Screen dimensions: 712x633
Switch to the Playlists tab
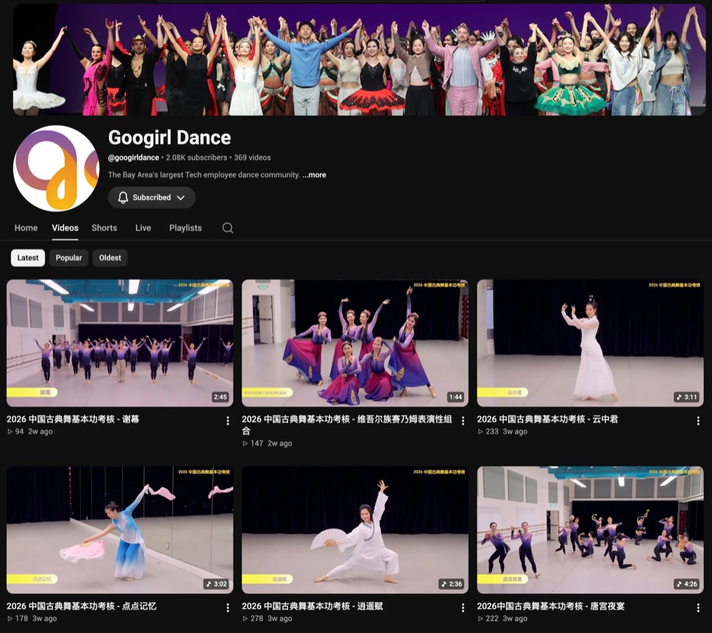tap(185, 228)
